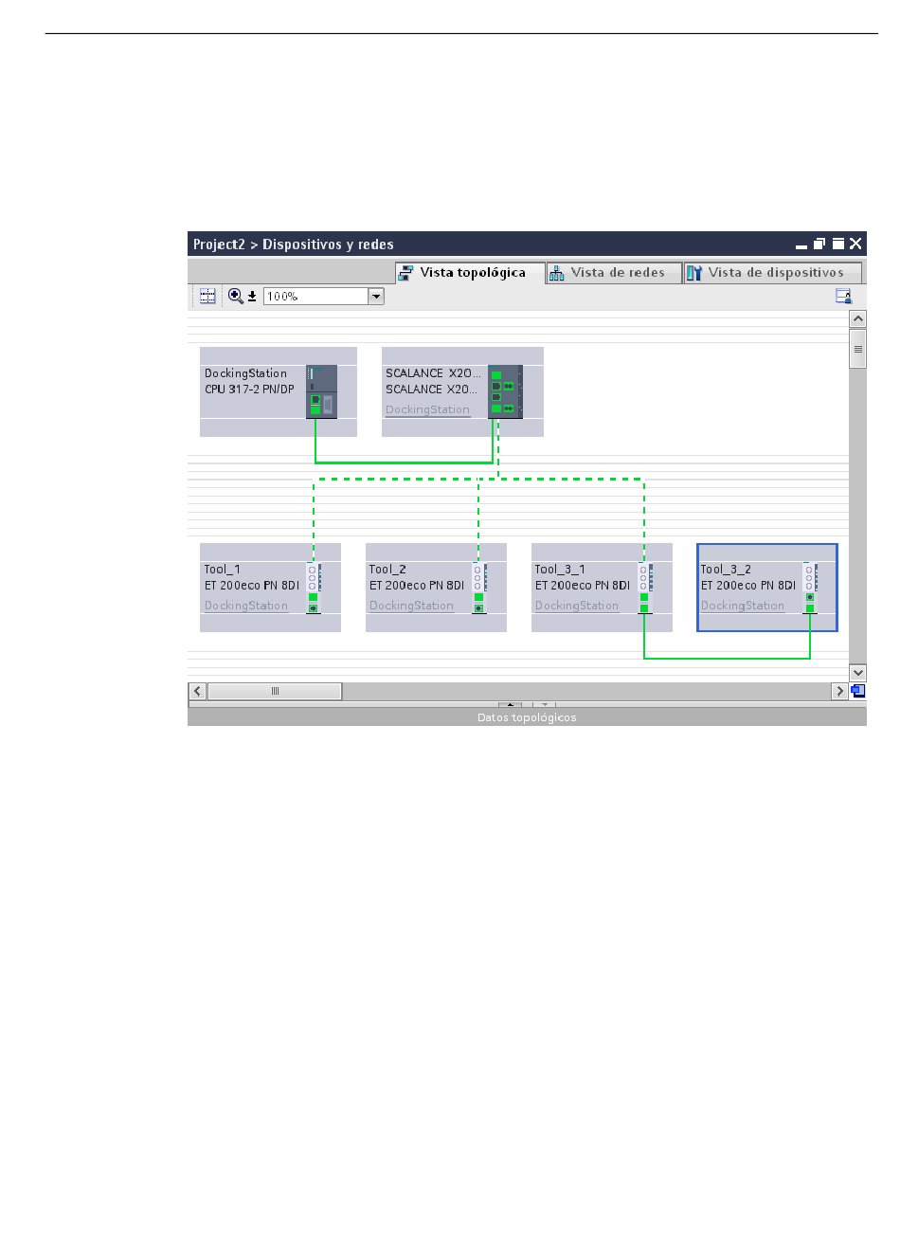Select the SCALANCE X20 switch module icon
The height and width of the screenshot is (1233, 900).
tap(505, 391)
